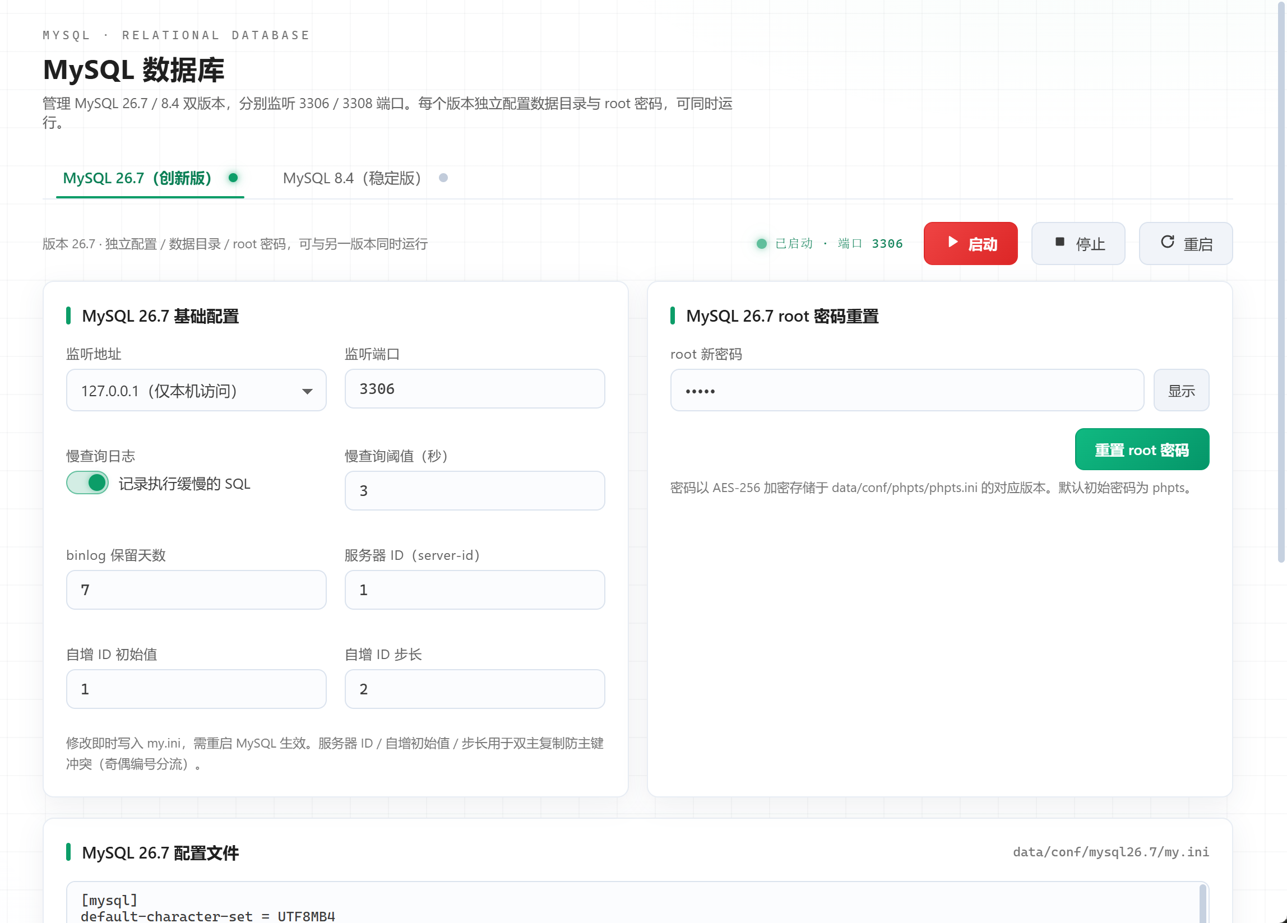Toggle the 慢查询日志 switch off
This screenshot has height=923, width=1287.
[x=87, y=483]
